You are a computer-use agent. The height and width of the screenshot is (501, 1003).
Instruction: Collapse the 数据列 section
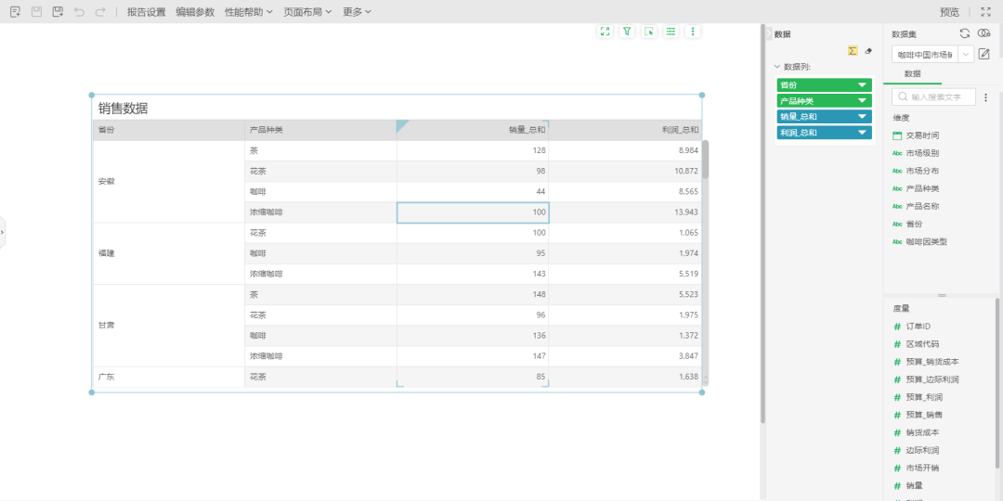777,67
